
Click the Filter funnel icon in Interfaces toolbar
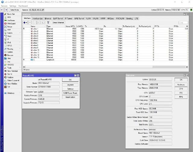(48, 23)
